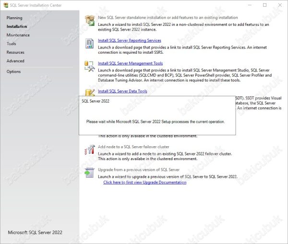Click Install SQL Server Reporting Services link
288x244 pixels.
tap(129, 40)
